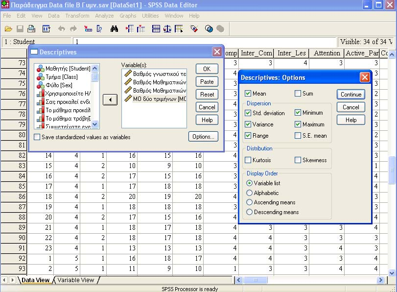This screenshot has height=292, width=397.
Task: Click the Reset button in Descriptives
Action: tap(207, 94)
